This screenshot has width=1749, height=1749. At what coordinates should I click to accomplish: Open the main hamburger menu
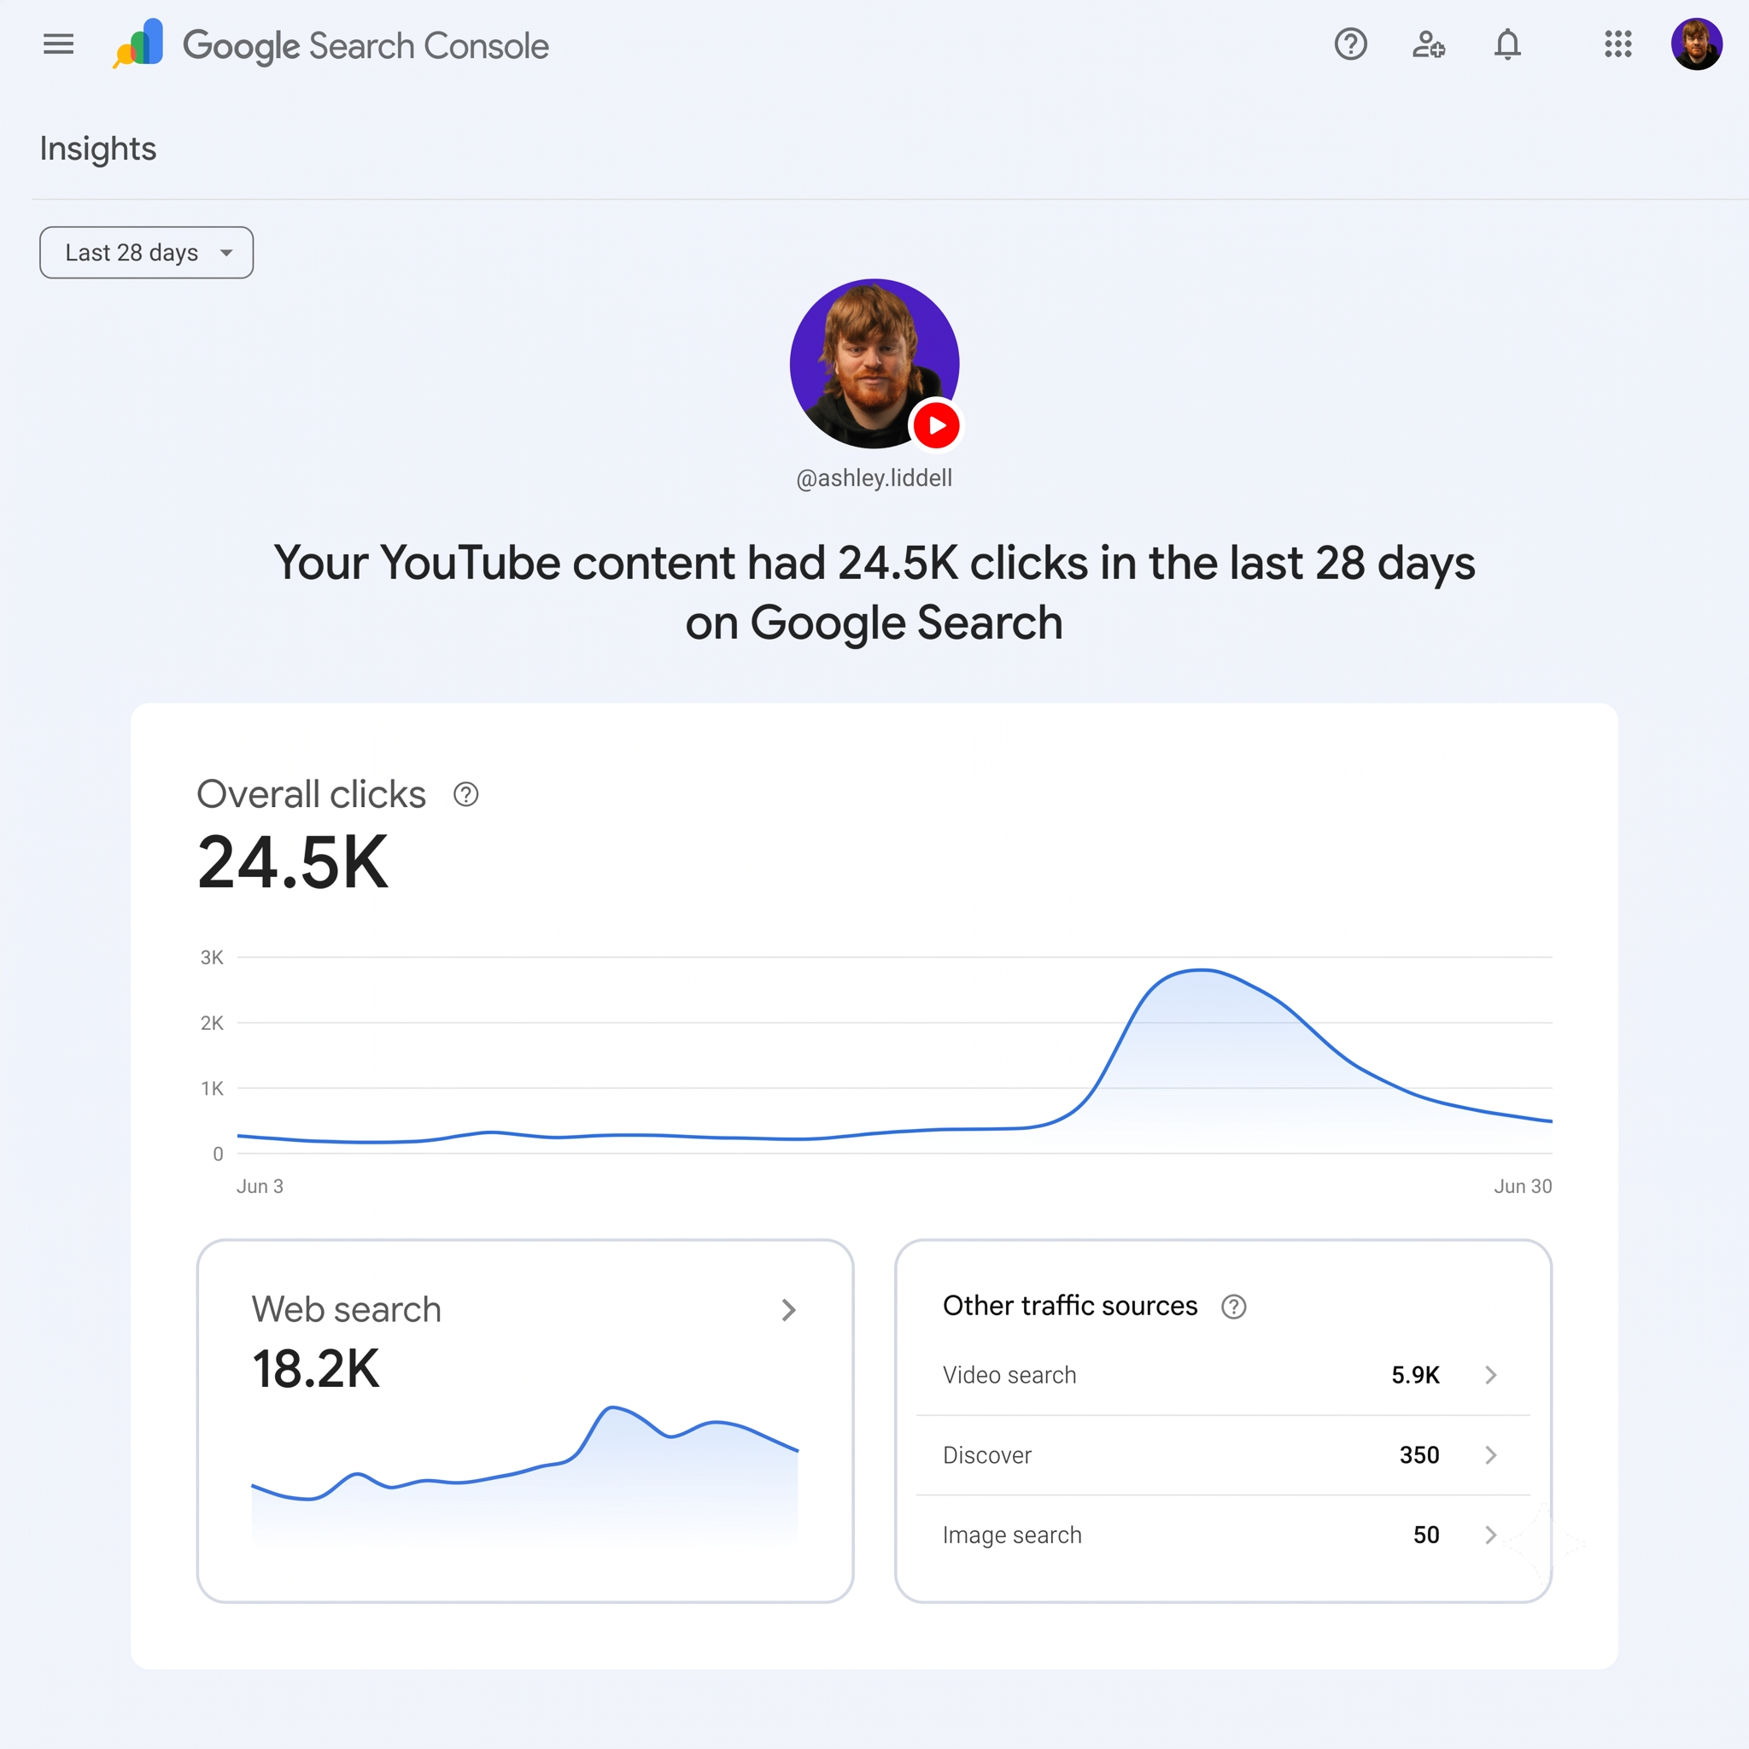coord(59,44)
